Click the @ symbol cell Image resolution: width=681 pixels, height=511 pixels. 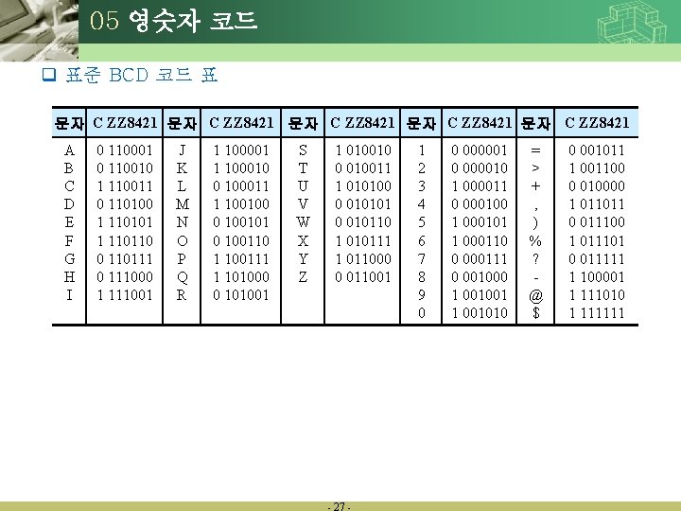536,296
